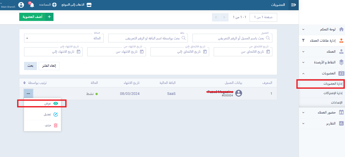Click the 08/03/2024 expiry date cell

130,94
